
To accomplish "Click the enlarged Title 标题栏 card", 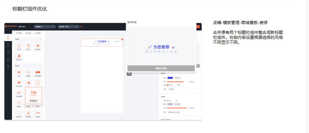I will click(34, 96).
